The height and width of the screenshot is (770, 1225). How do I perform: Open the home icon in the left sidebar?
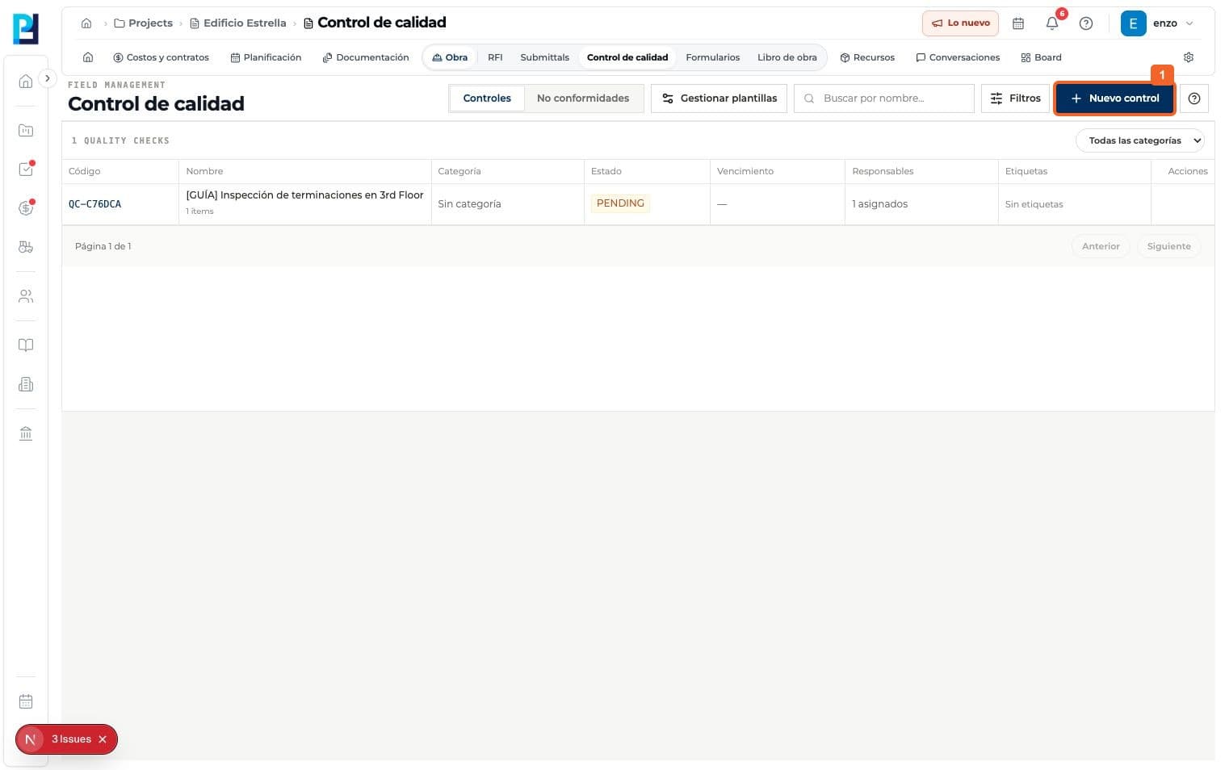click(x=26, y=81)
